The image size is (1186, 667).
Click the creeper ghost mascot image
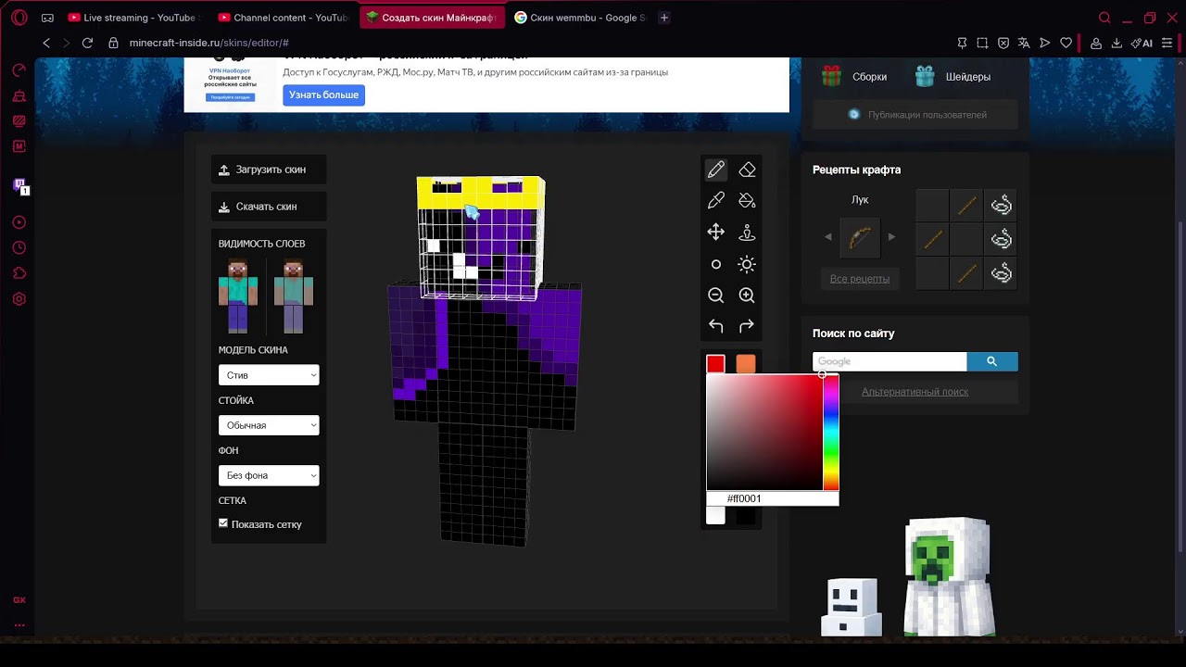point(948,575)
